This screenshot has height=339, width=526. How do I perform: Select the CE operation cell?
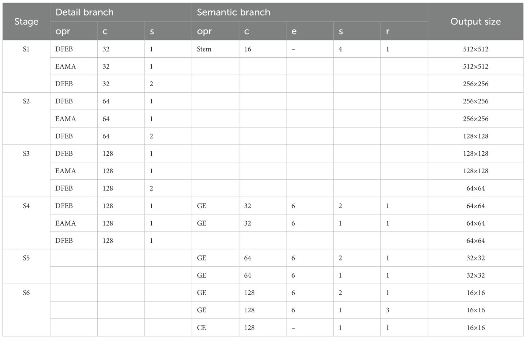point(215,327)
